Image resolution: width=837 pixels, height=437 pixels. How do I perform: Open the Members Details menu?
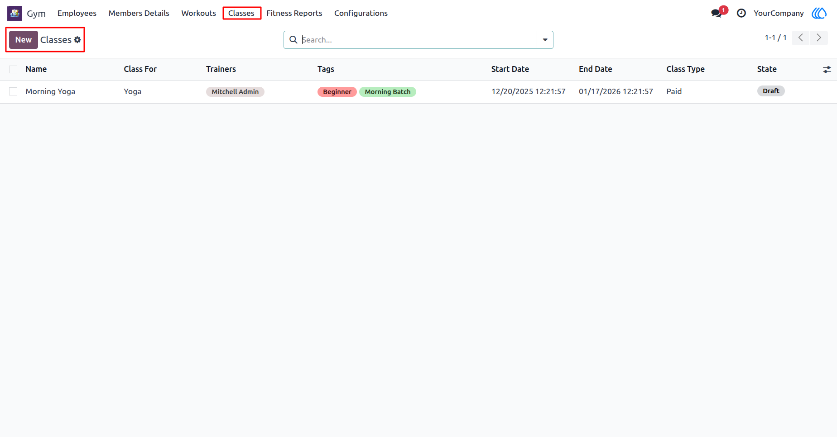139,13
